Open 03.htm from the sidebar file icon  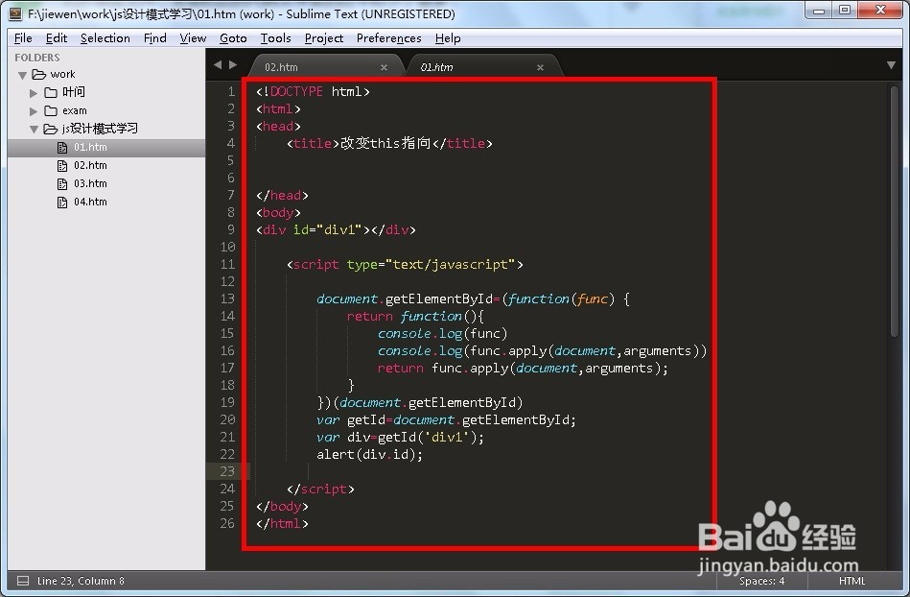[60, 183]
